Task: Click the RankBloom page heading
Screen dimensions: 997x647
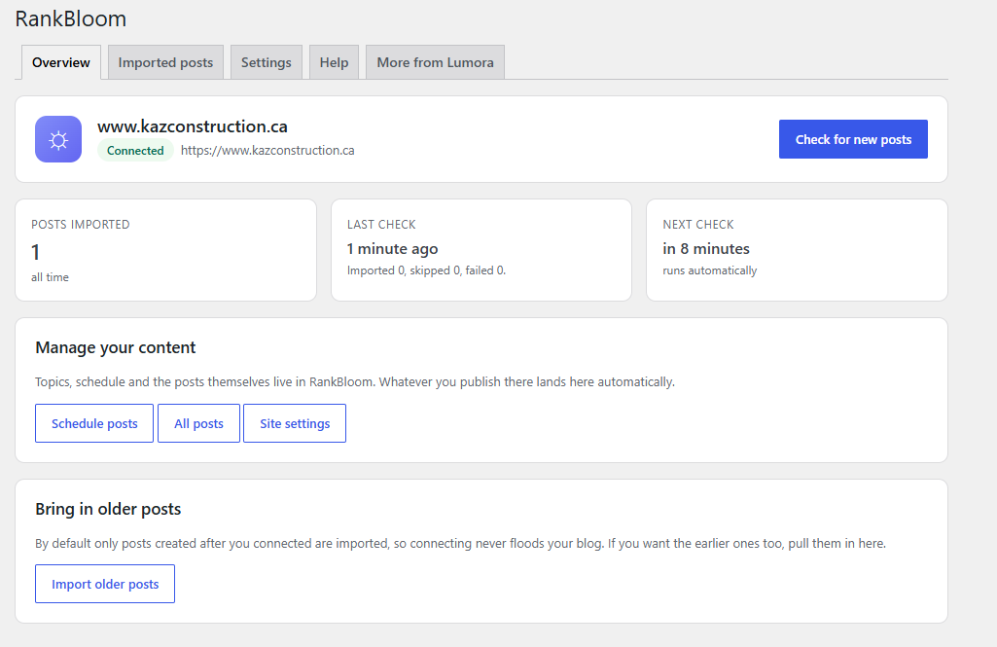Action: 71,18
